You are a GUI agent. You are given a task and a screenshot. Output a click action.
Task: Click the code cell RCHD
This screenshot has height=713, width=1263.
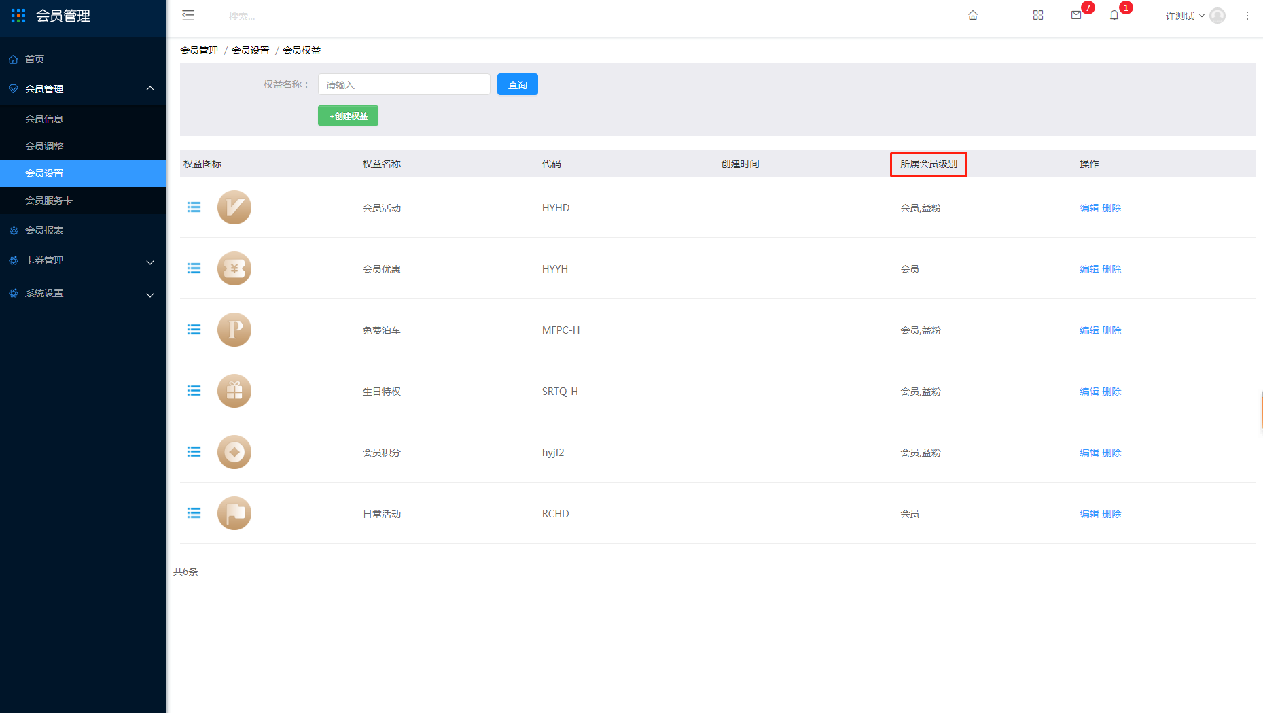(x=556, y=514)
